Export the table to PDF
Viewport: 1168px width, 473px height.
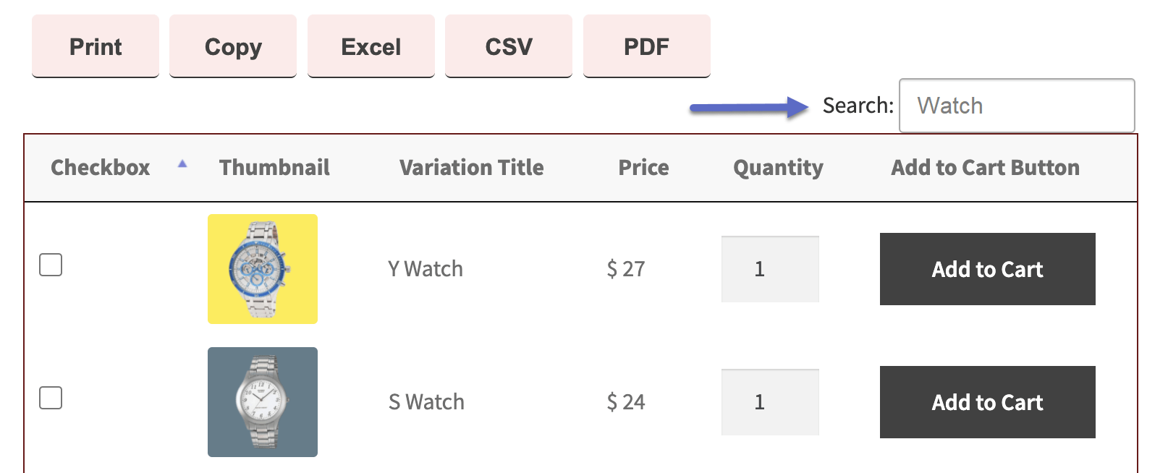coord(646,46)
